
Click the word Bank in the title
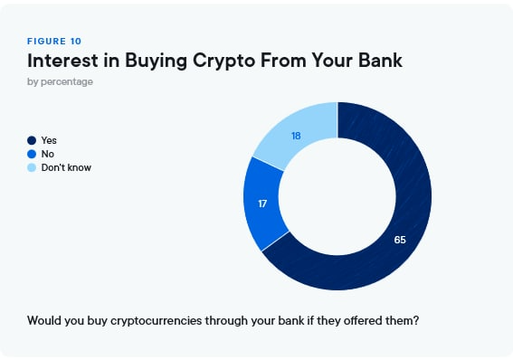(x=380, y=61)
